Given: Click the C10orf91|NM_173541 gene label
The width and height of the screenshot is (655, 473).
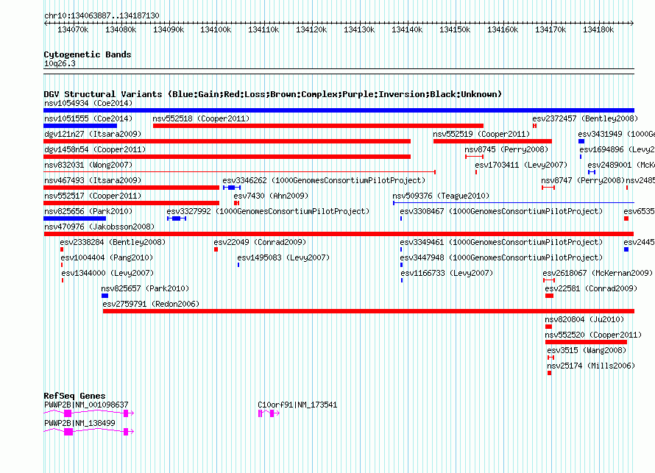Looking at the screenshot, I should [x=297, y=405].
